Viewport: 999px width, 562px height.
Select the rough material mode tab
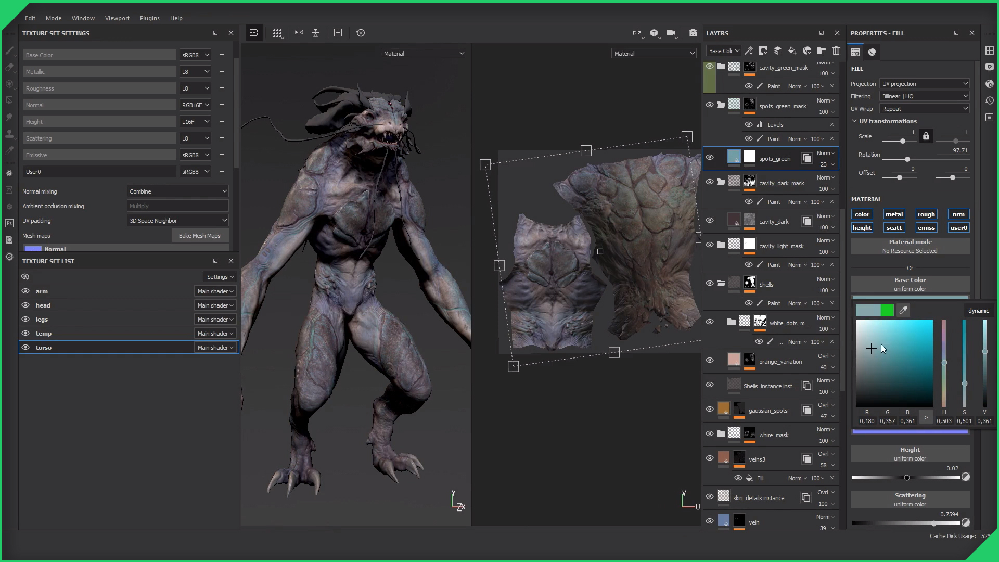point(926,214)
